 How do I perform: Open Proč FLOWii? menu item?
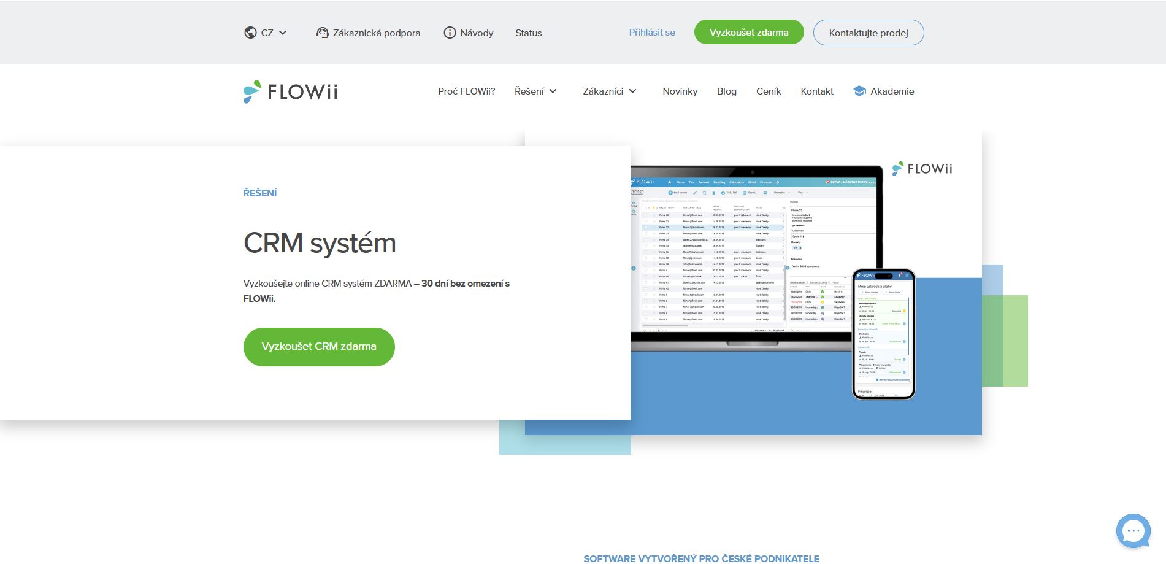(466, 91)
